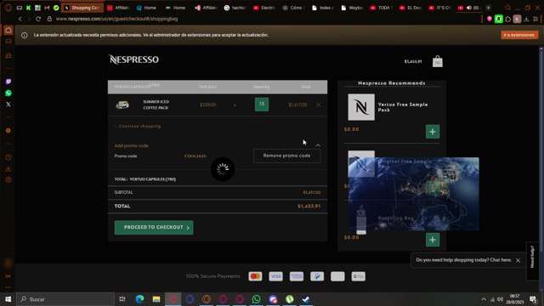
Task: Open the extensions cube icon in toolbar
Action: (508, 19)
